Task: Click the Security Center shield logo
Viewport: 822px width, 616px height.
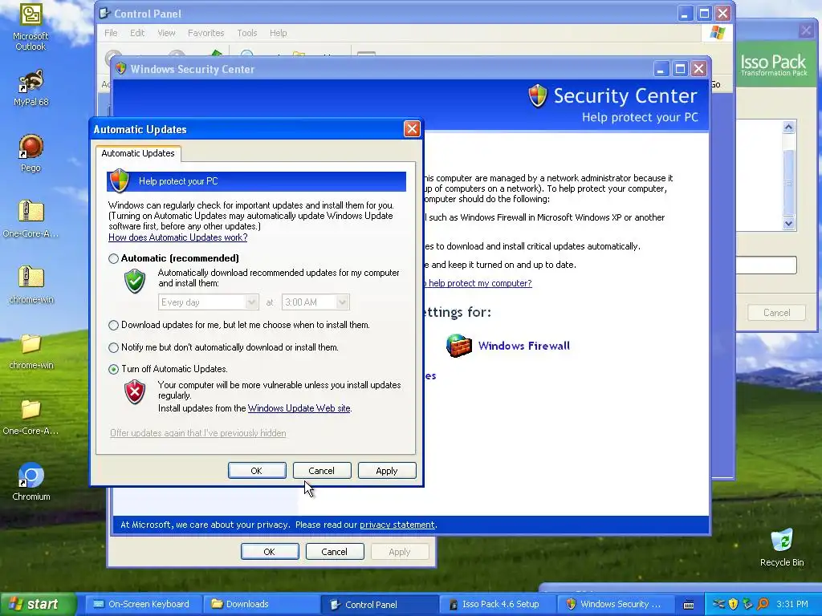Action: click(x=537, y=96)
